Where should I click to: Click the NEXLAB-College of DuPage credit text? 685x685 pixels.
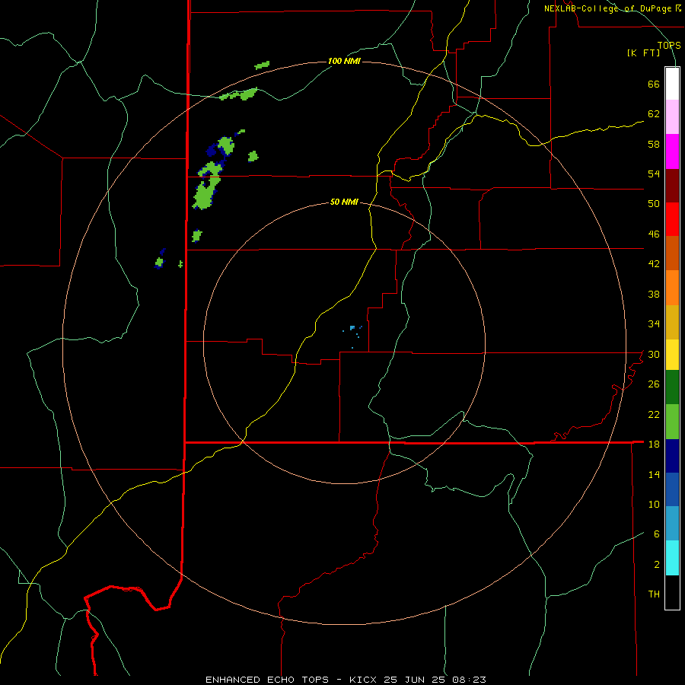[607, 8]
